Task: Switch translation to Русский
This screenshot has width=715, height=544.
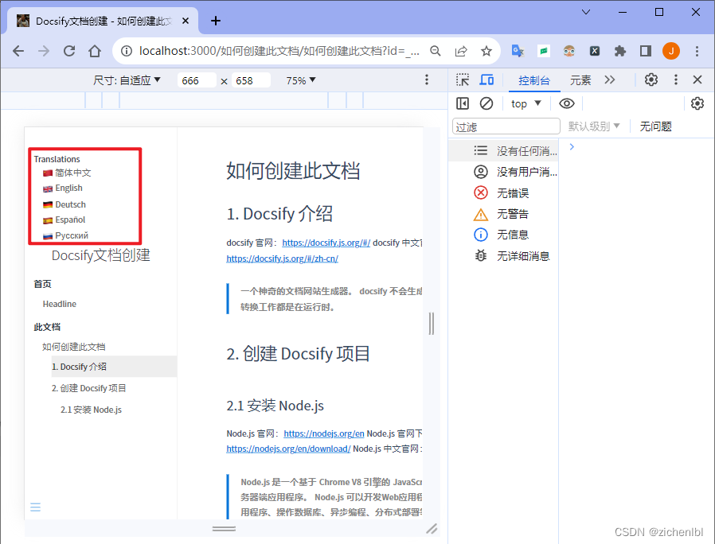Action: [65, 236]
